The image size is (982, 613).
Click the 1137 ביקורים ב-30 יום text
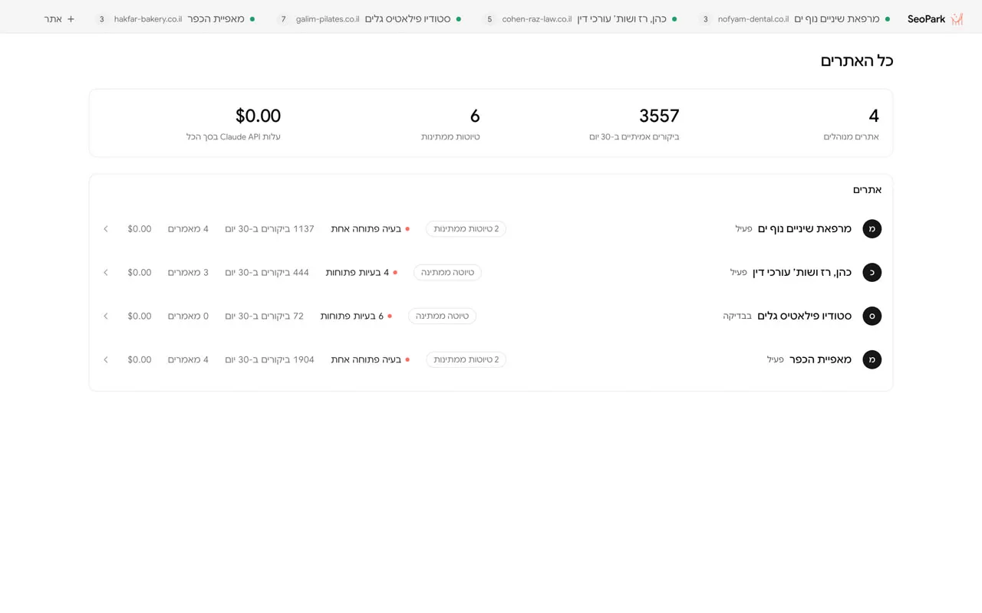point(269,228)
